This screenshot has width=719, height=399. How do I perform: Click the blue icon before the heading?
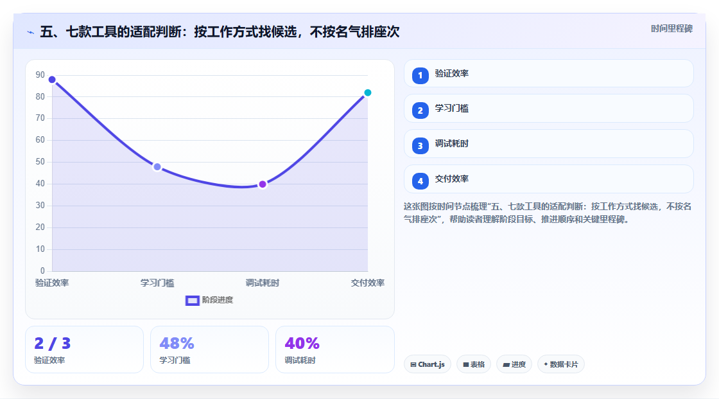point(30,32)
